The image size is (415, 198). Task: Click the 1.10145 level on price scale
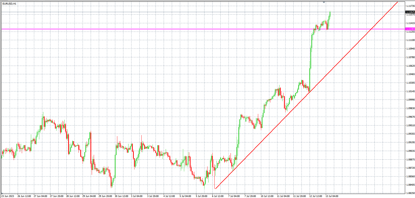410,91
